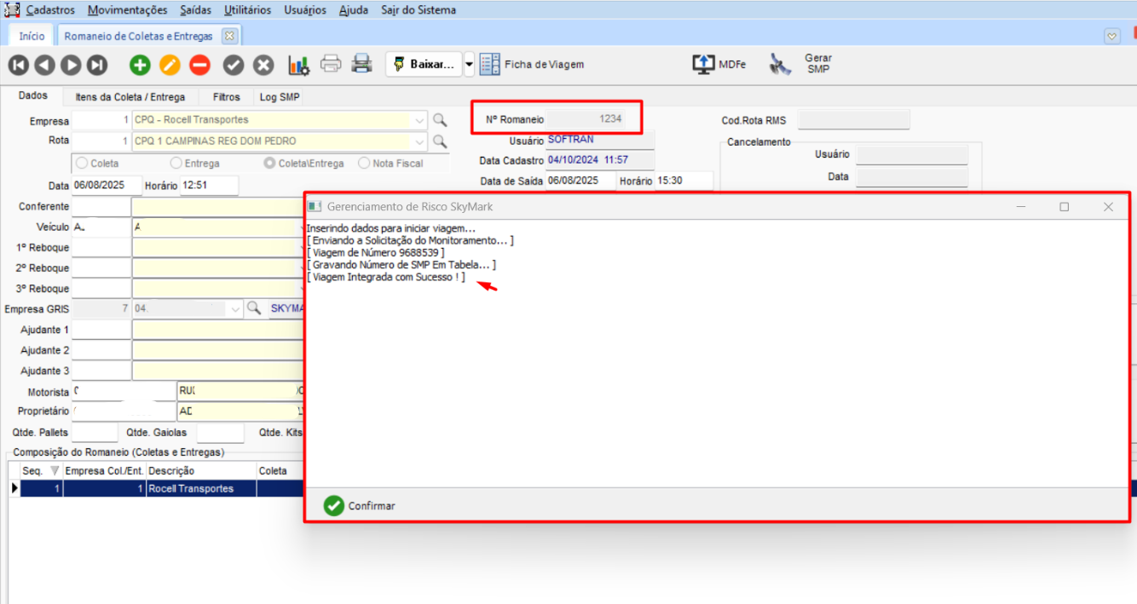Screen dimensions: 1137x604
Task: Delete the record with red minus icon
Action: tap(199, 65)
